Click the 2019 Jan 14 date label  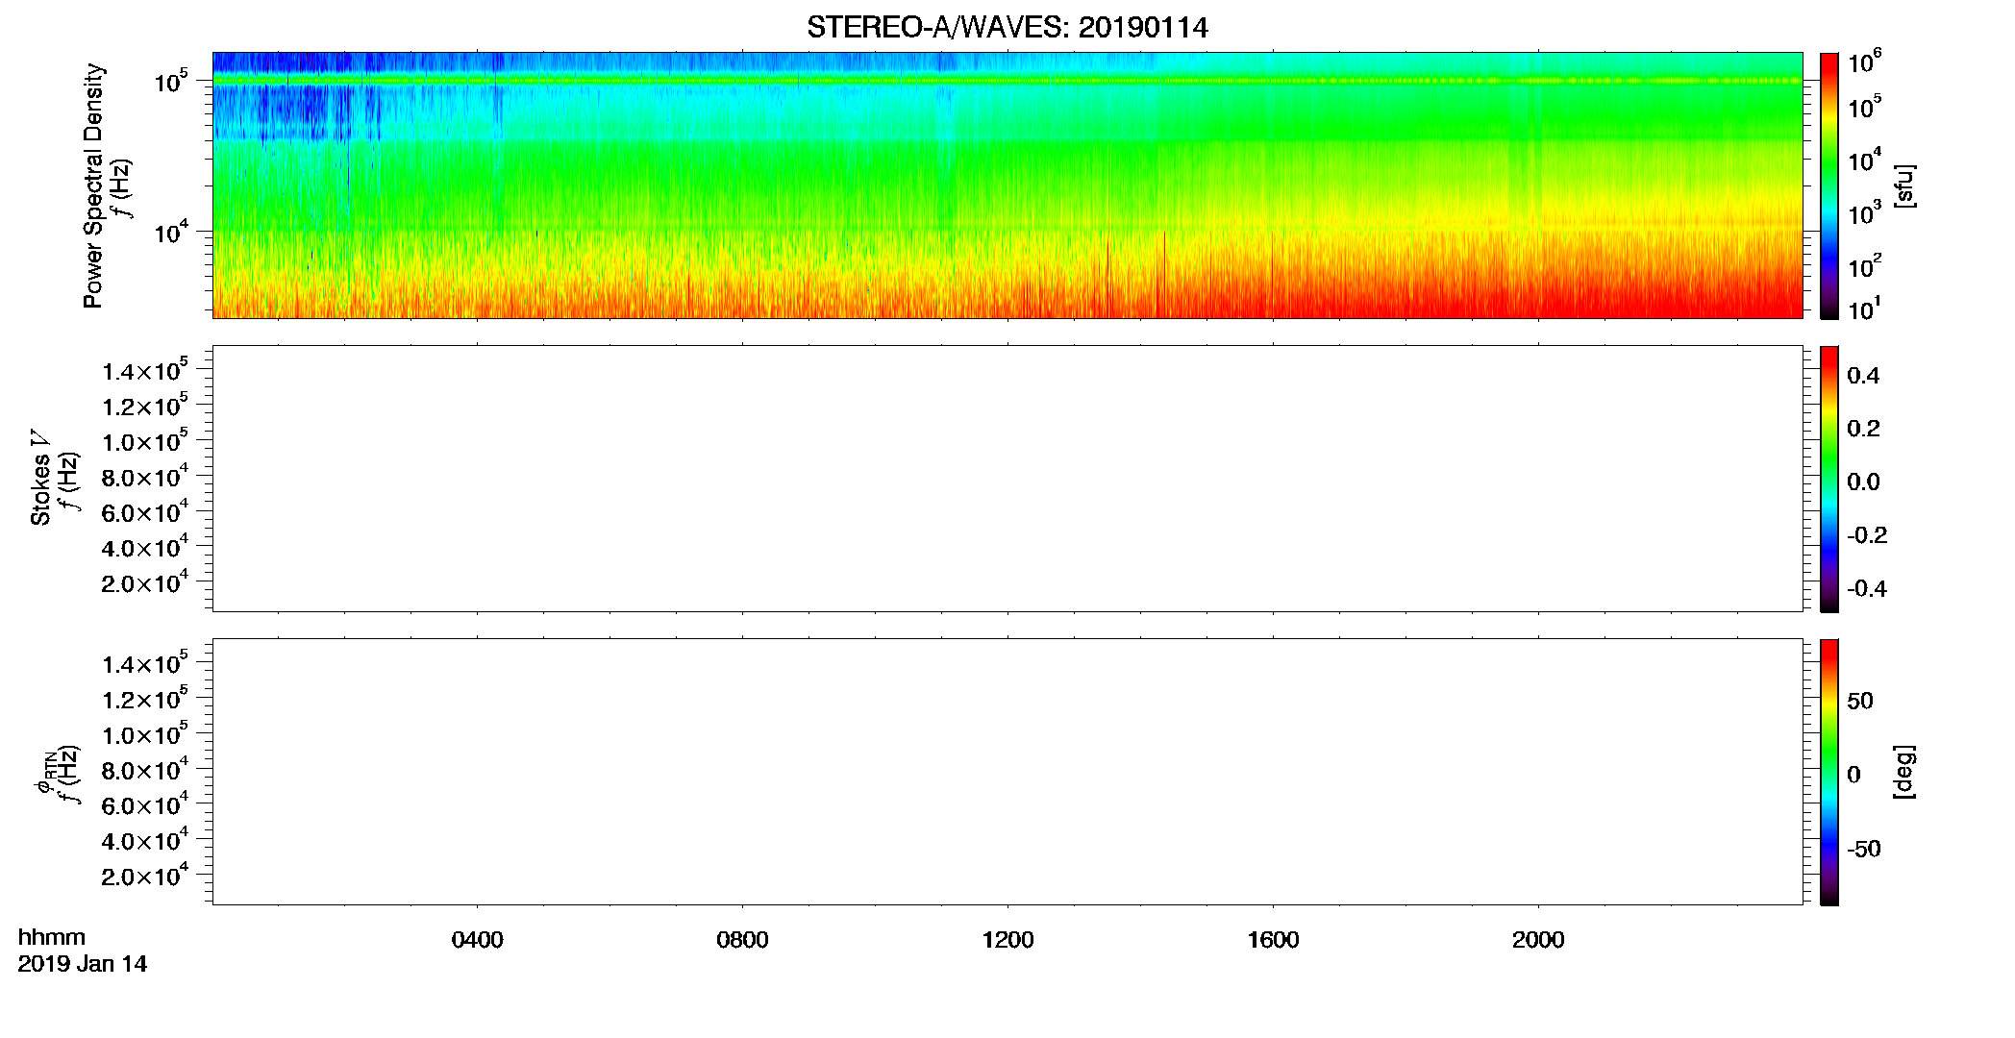(x=83, y=964)
